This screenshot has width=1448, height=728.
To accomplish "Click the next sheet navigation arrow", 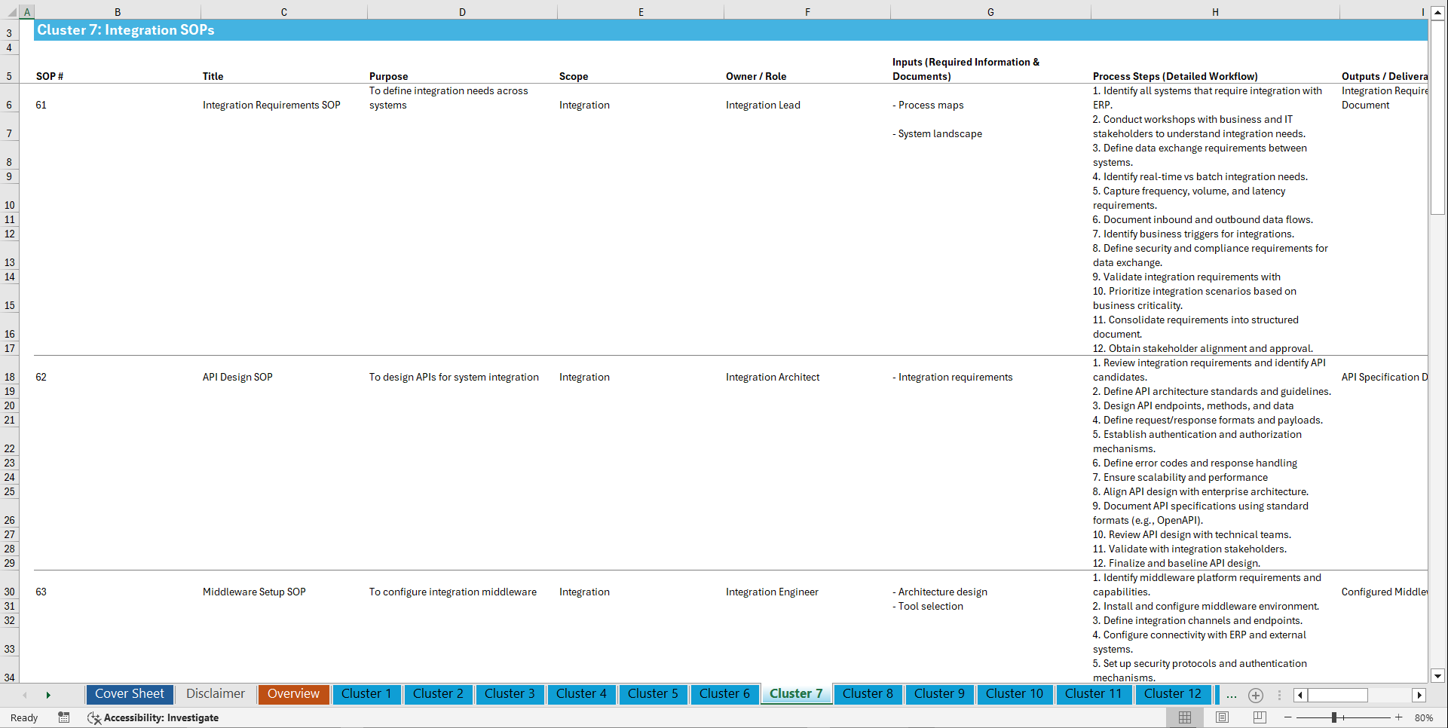I will 48,695.
